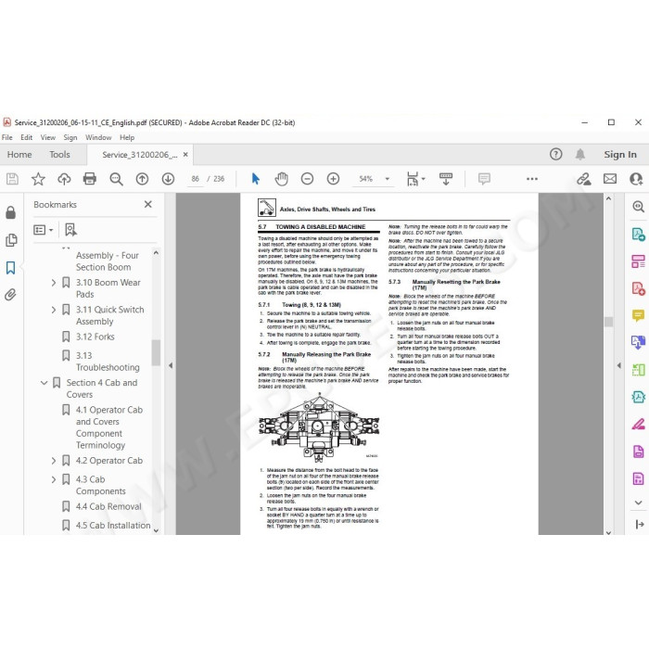Image resolution: width=649 pixels, height=649 pixels.
Task: Open Help question mark icon
Action: pyautogui.click(x=556, y=155)
